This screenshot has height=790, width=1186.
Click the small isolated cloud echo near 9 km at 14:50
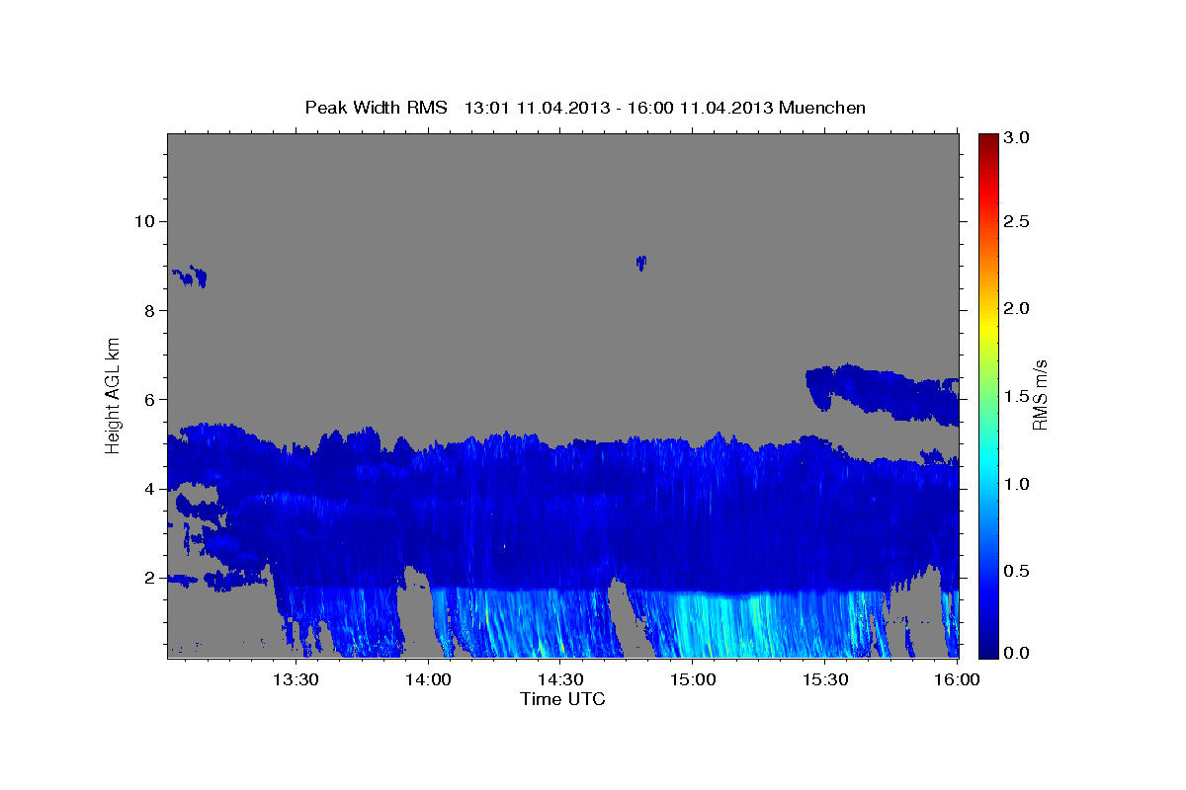pos(640,262)
